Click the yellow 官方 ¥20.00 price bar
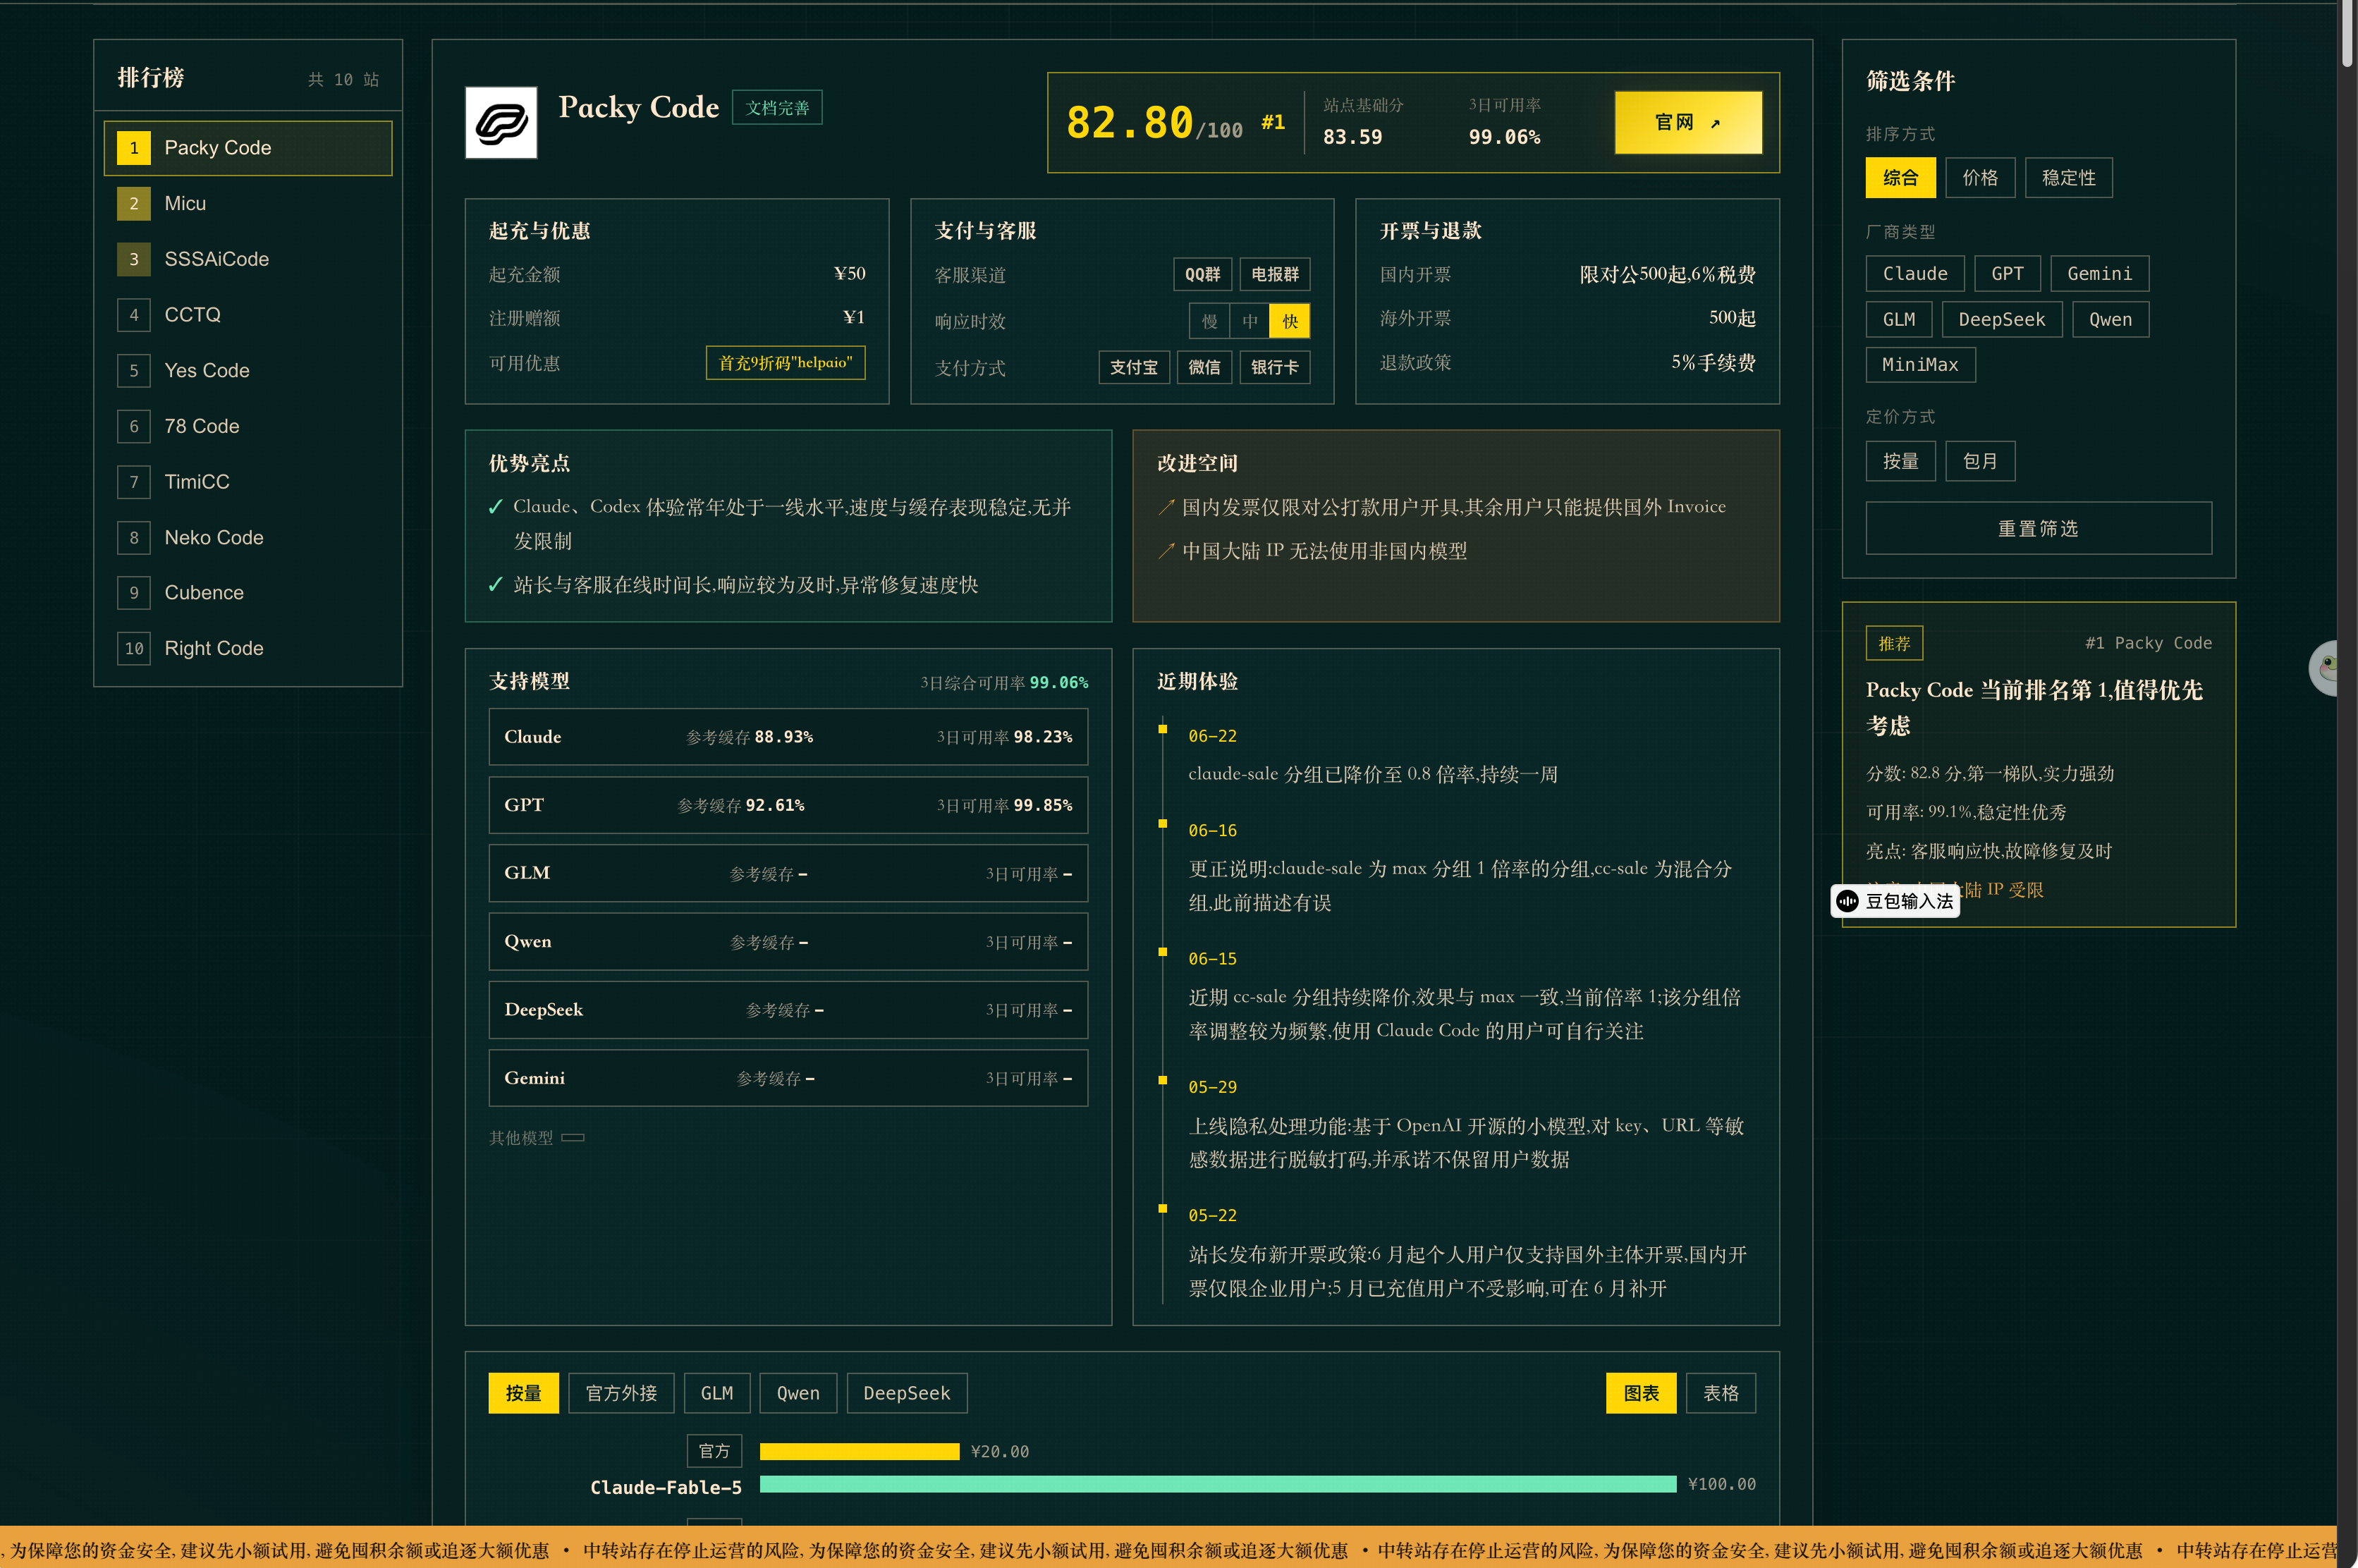This screenshot has height=1568, width=2358. [859, 1452]
